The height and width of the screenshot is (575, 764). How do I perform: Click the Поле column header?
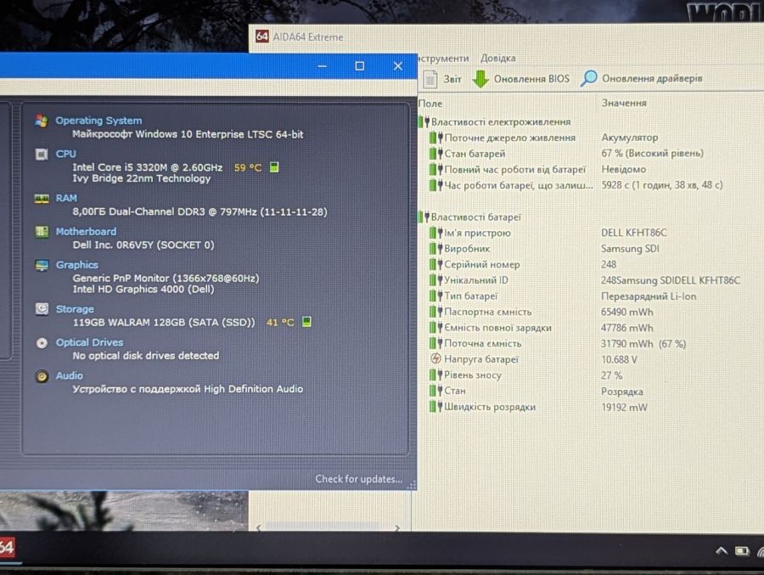point(430,104)
